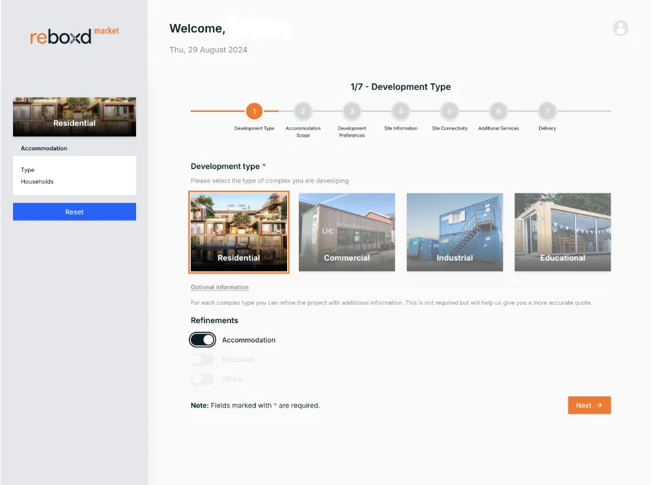Click the Residential banner in sidebar

[74, 117]
